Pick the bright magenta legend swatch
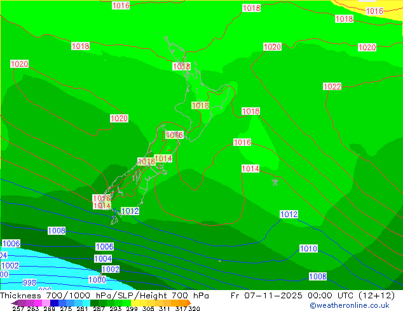The image size is (403, 311). click(38, 303)
